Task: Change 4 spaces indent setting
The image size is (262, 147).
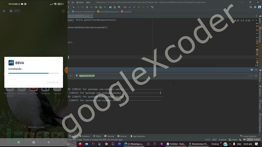Action: (x=223, y=139)
